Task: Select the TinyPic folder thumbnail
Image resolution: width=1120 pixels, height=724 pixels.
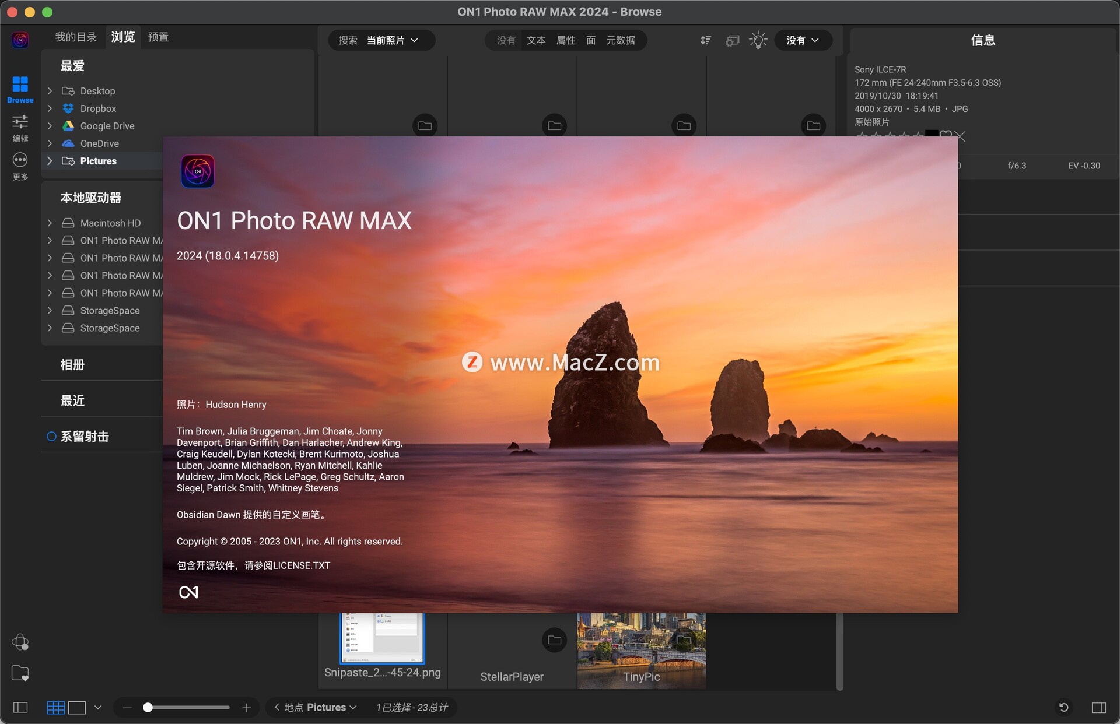Action: pos(640,647)
